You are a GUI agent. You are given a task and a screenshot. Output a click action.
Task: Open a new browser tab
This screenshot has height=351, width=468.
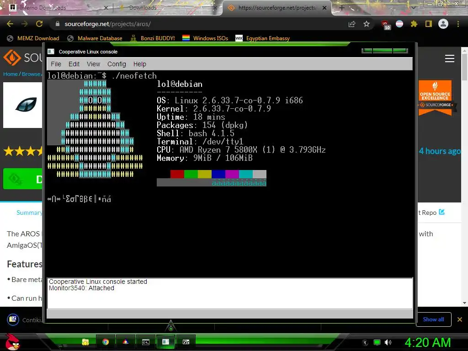coord(342,8)
